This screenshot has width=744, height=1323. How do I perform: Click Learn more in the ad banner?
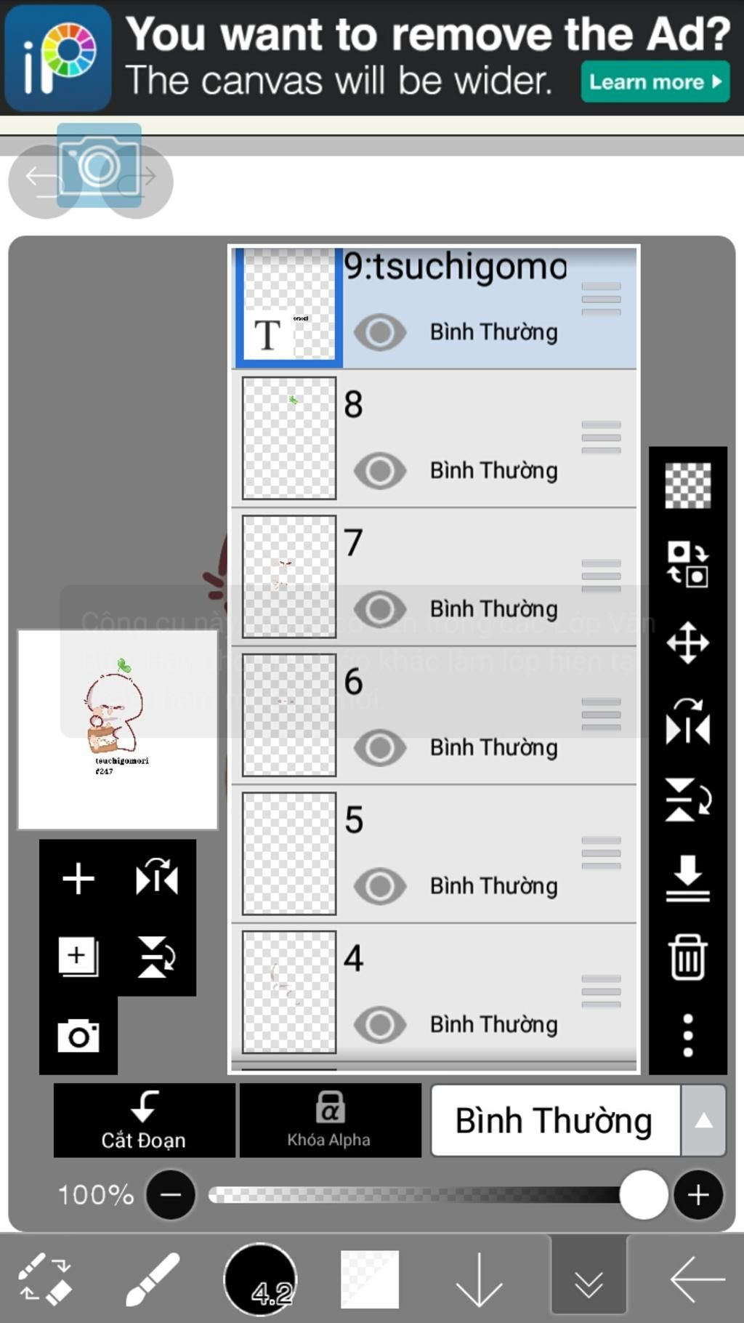pos(655,81)
